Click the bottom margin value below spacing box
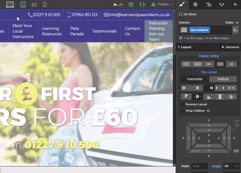 [x=209, y=156]
